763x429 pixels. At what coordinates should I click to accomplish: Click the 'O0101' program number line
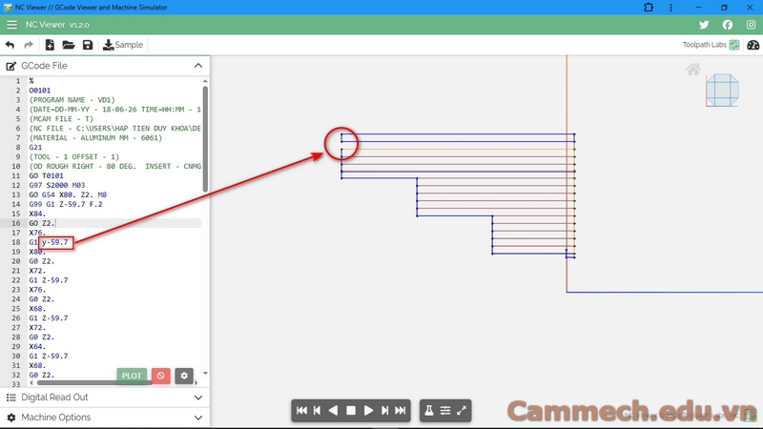coord(39,91)
